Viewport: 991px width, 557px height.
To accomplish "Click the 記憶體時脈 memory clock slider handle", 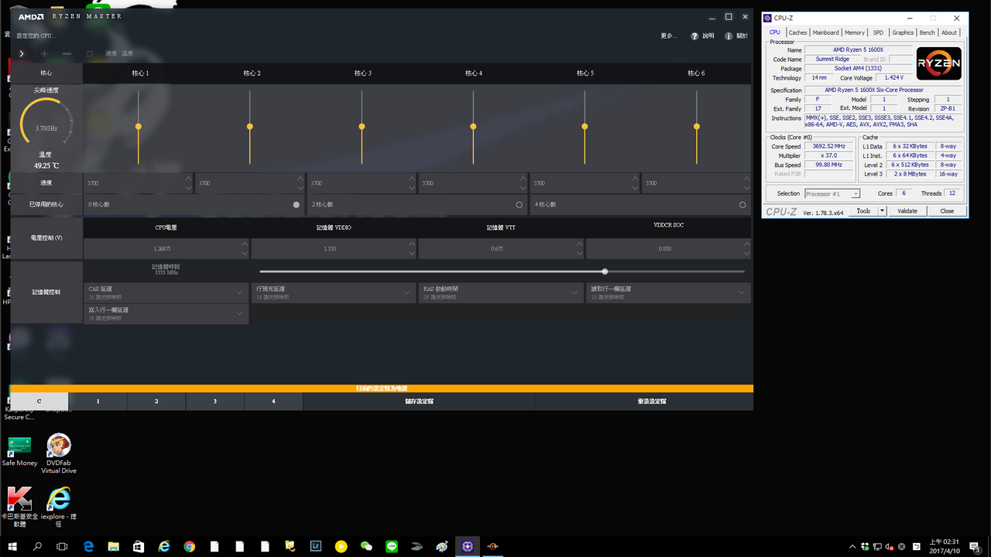I will point(605,272).
